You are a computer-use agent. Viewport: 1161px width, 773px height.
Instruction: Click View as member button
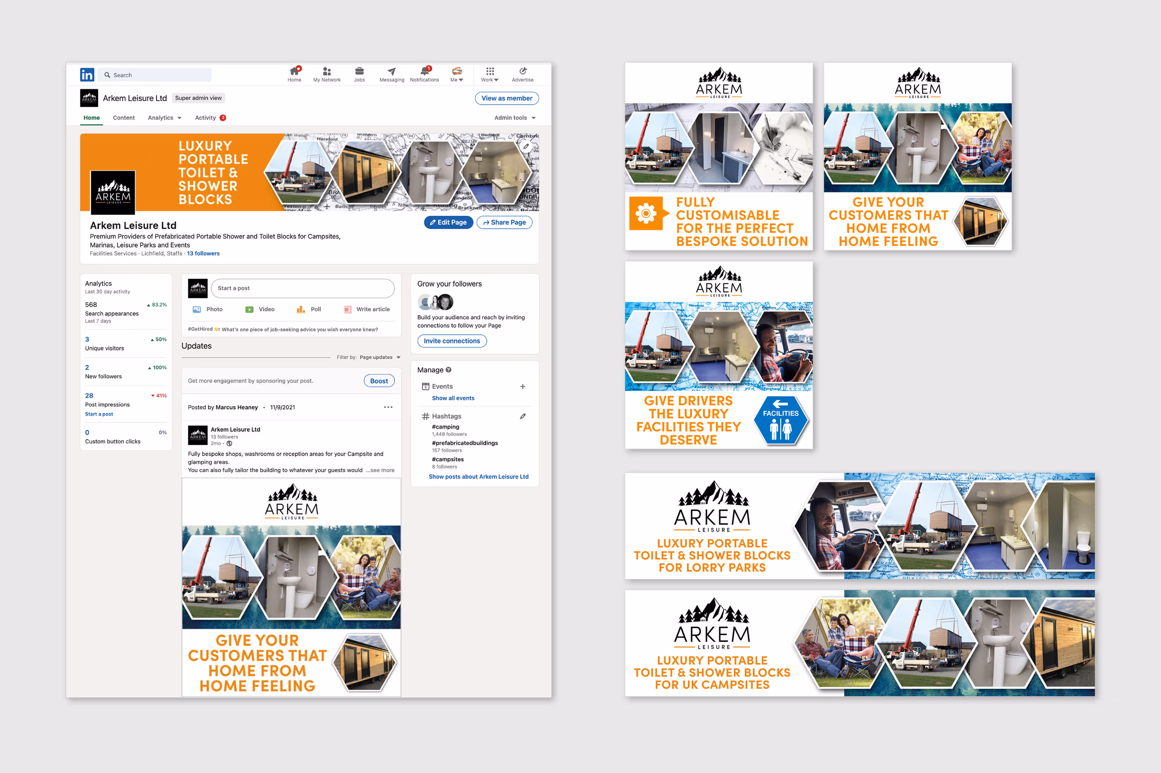[507, 98]
